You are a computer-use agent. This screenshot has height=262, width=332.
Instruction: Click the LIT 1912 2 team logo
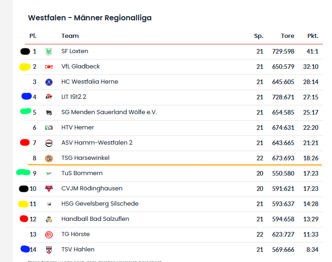click(48, 97)
